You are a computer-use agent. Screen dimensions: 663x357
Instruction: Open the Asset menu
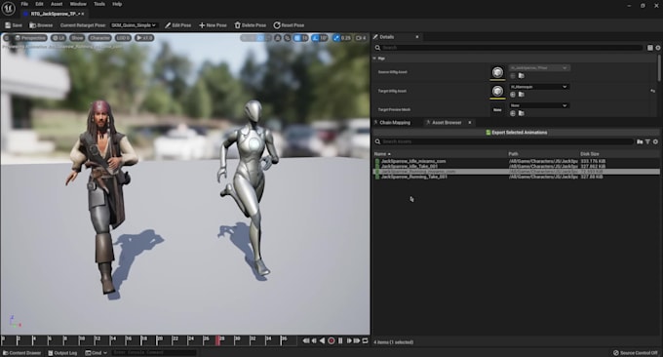pyautogui.click(x=57, y=4)
